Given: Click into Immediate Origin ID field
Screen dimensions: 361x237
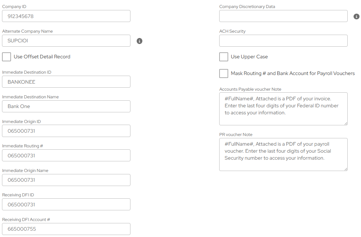Looking at the screenshot, I should (66, 131).
